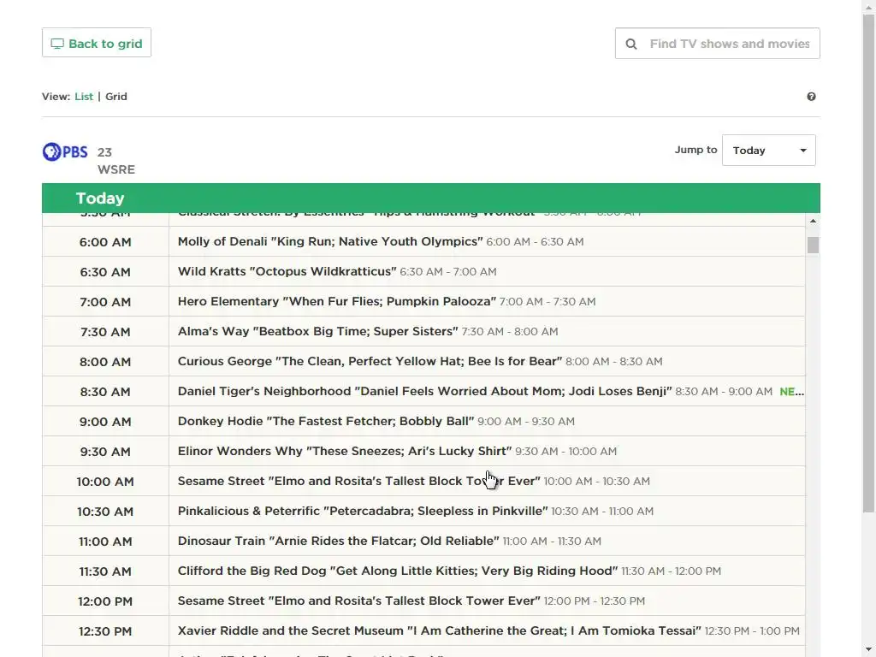Image resolution: width=876 pixels, height=657 pixels.
Task: Click the help question mark icon
Action: [811, 97]
